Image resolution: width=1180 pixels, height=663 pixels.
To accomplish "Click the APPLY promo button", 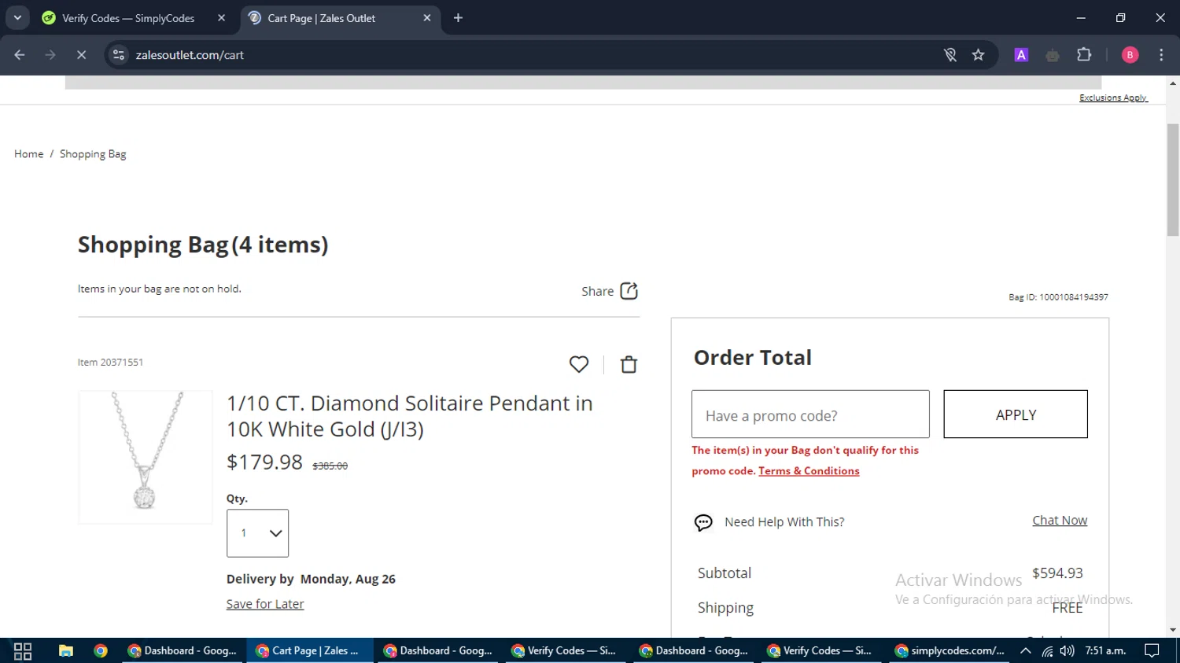I will (x=1016, y=414).
